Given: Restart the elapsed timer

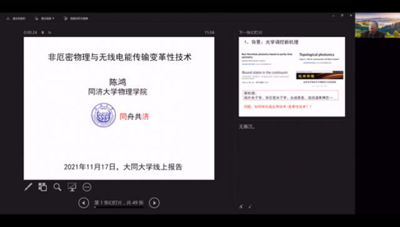Looking at the screenshot, I should tap(50, 33).
